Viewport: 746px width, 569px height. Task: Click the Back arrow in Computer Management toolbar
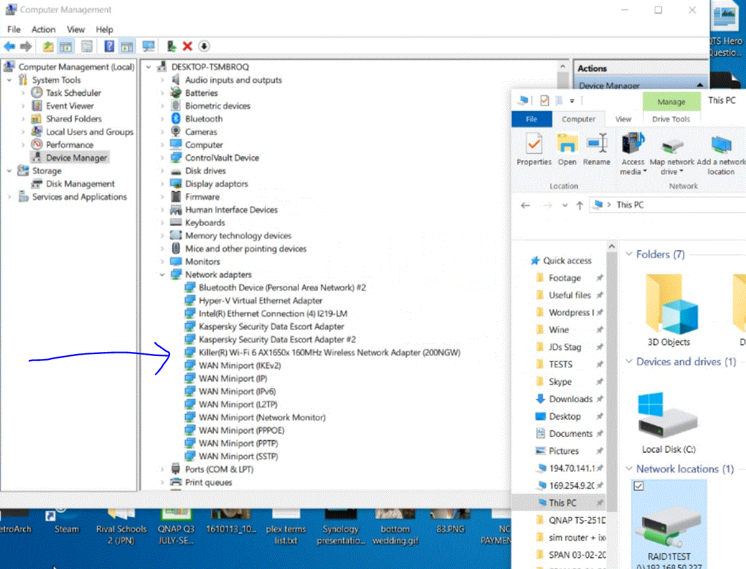10,46
